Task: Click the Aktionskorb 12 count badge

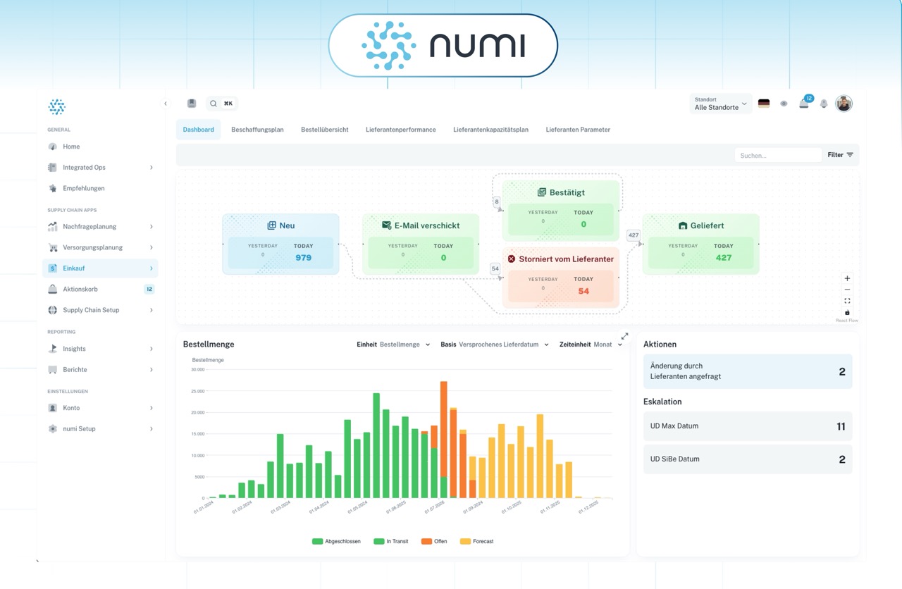Action: pyautogui.click(x=149, y=289)
